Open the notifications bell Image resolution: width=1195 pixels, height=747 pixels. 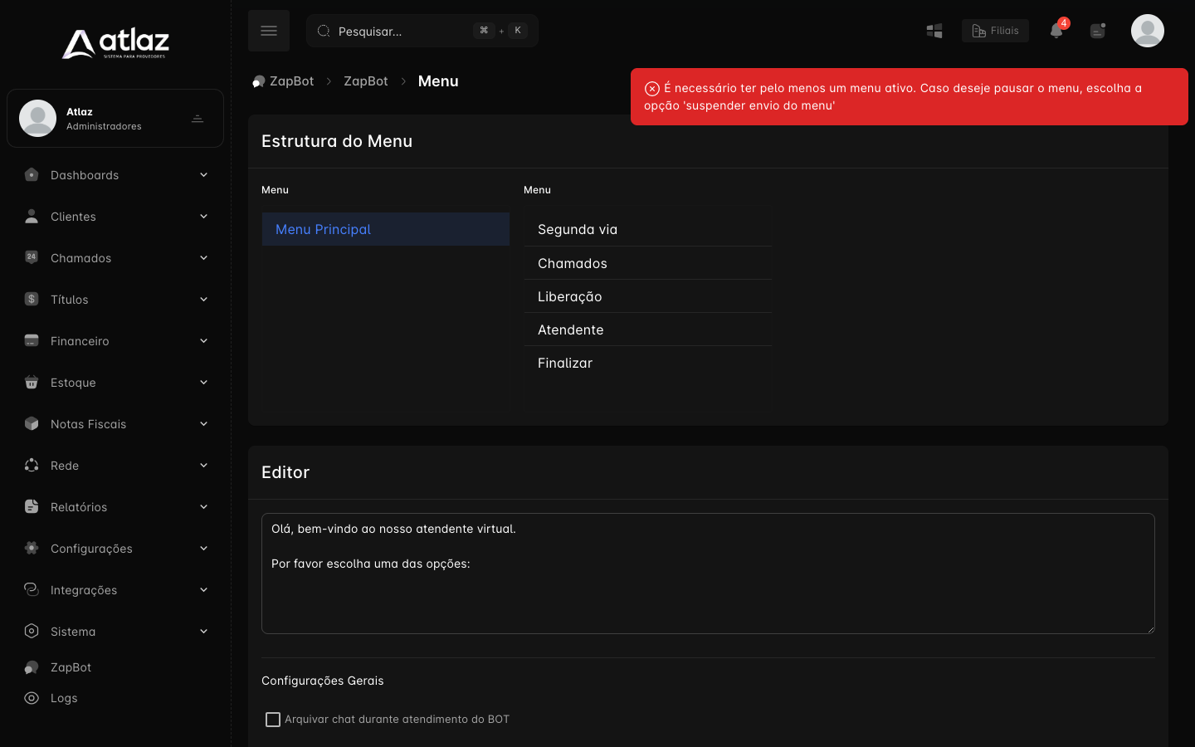click(1056, 31)
